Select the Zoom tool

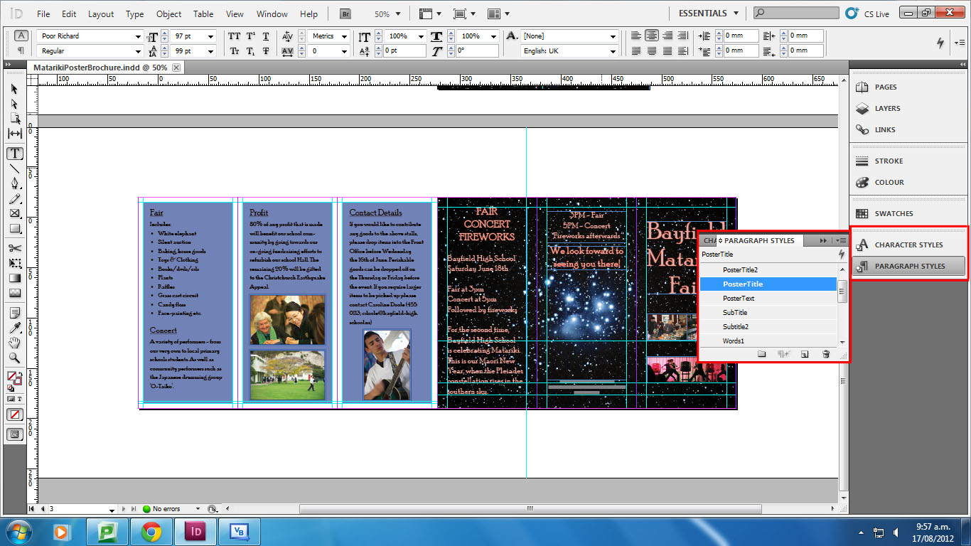[x=14, y=358]
